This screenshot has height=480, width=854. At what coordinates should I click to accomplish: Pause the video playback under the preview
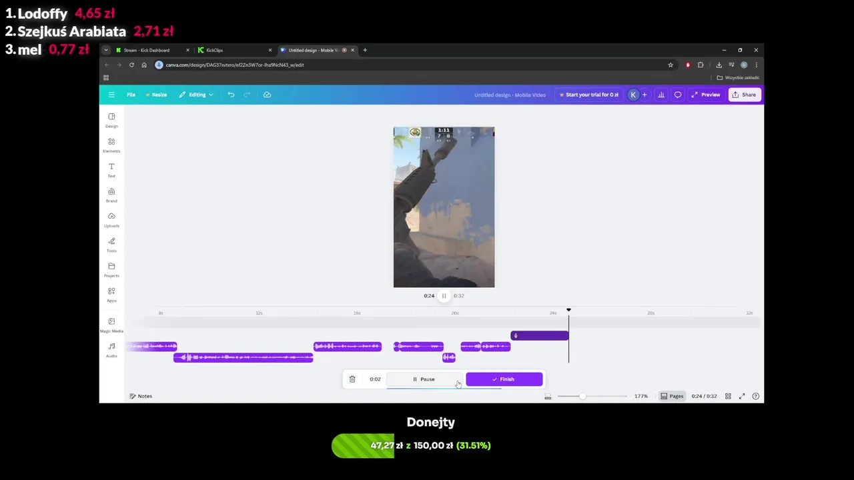coord(444,296)
